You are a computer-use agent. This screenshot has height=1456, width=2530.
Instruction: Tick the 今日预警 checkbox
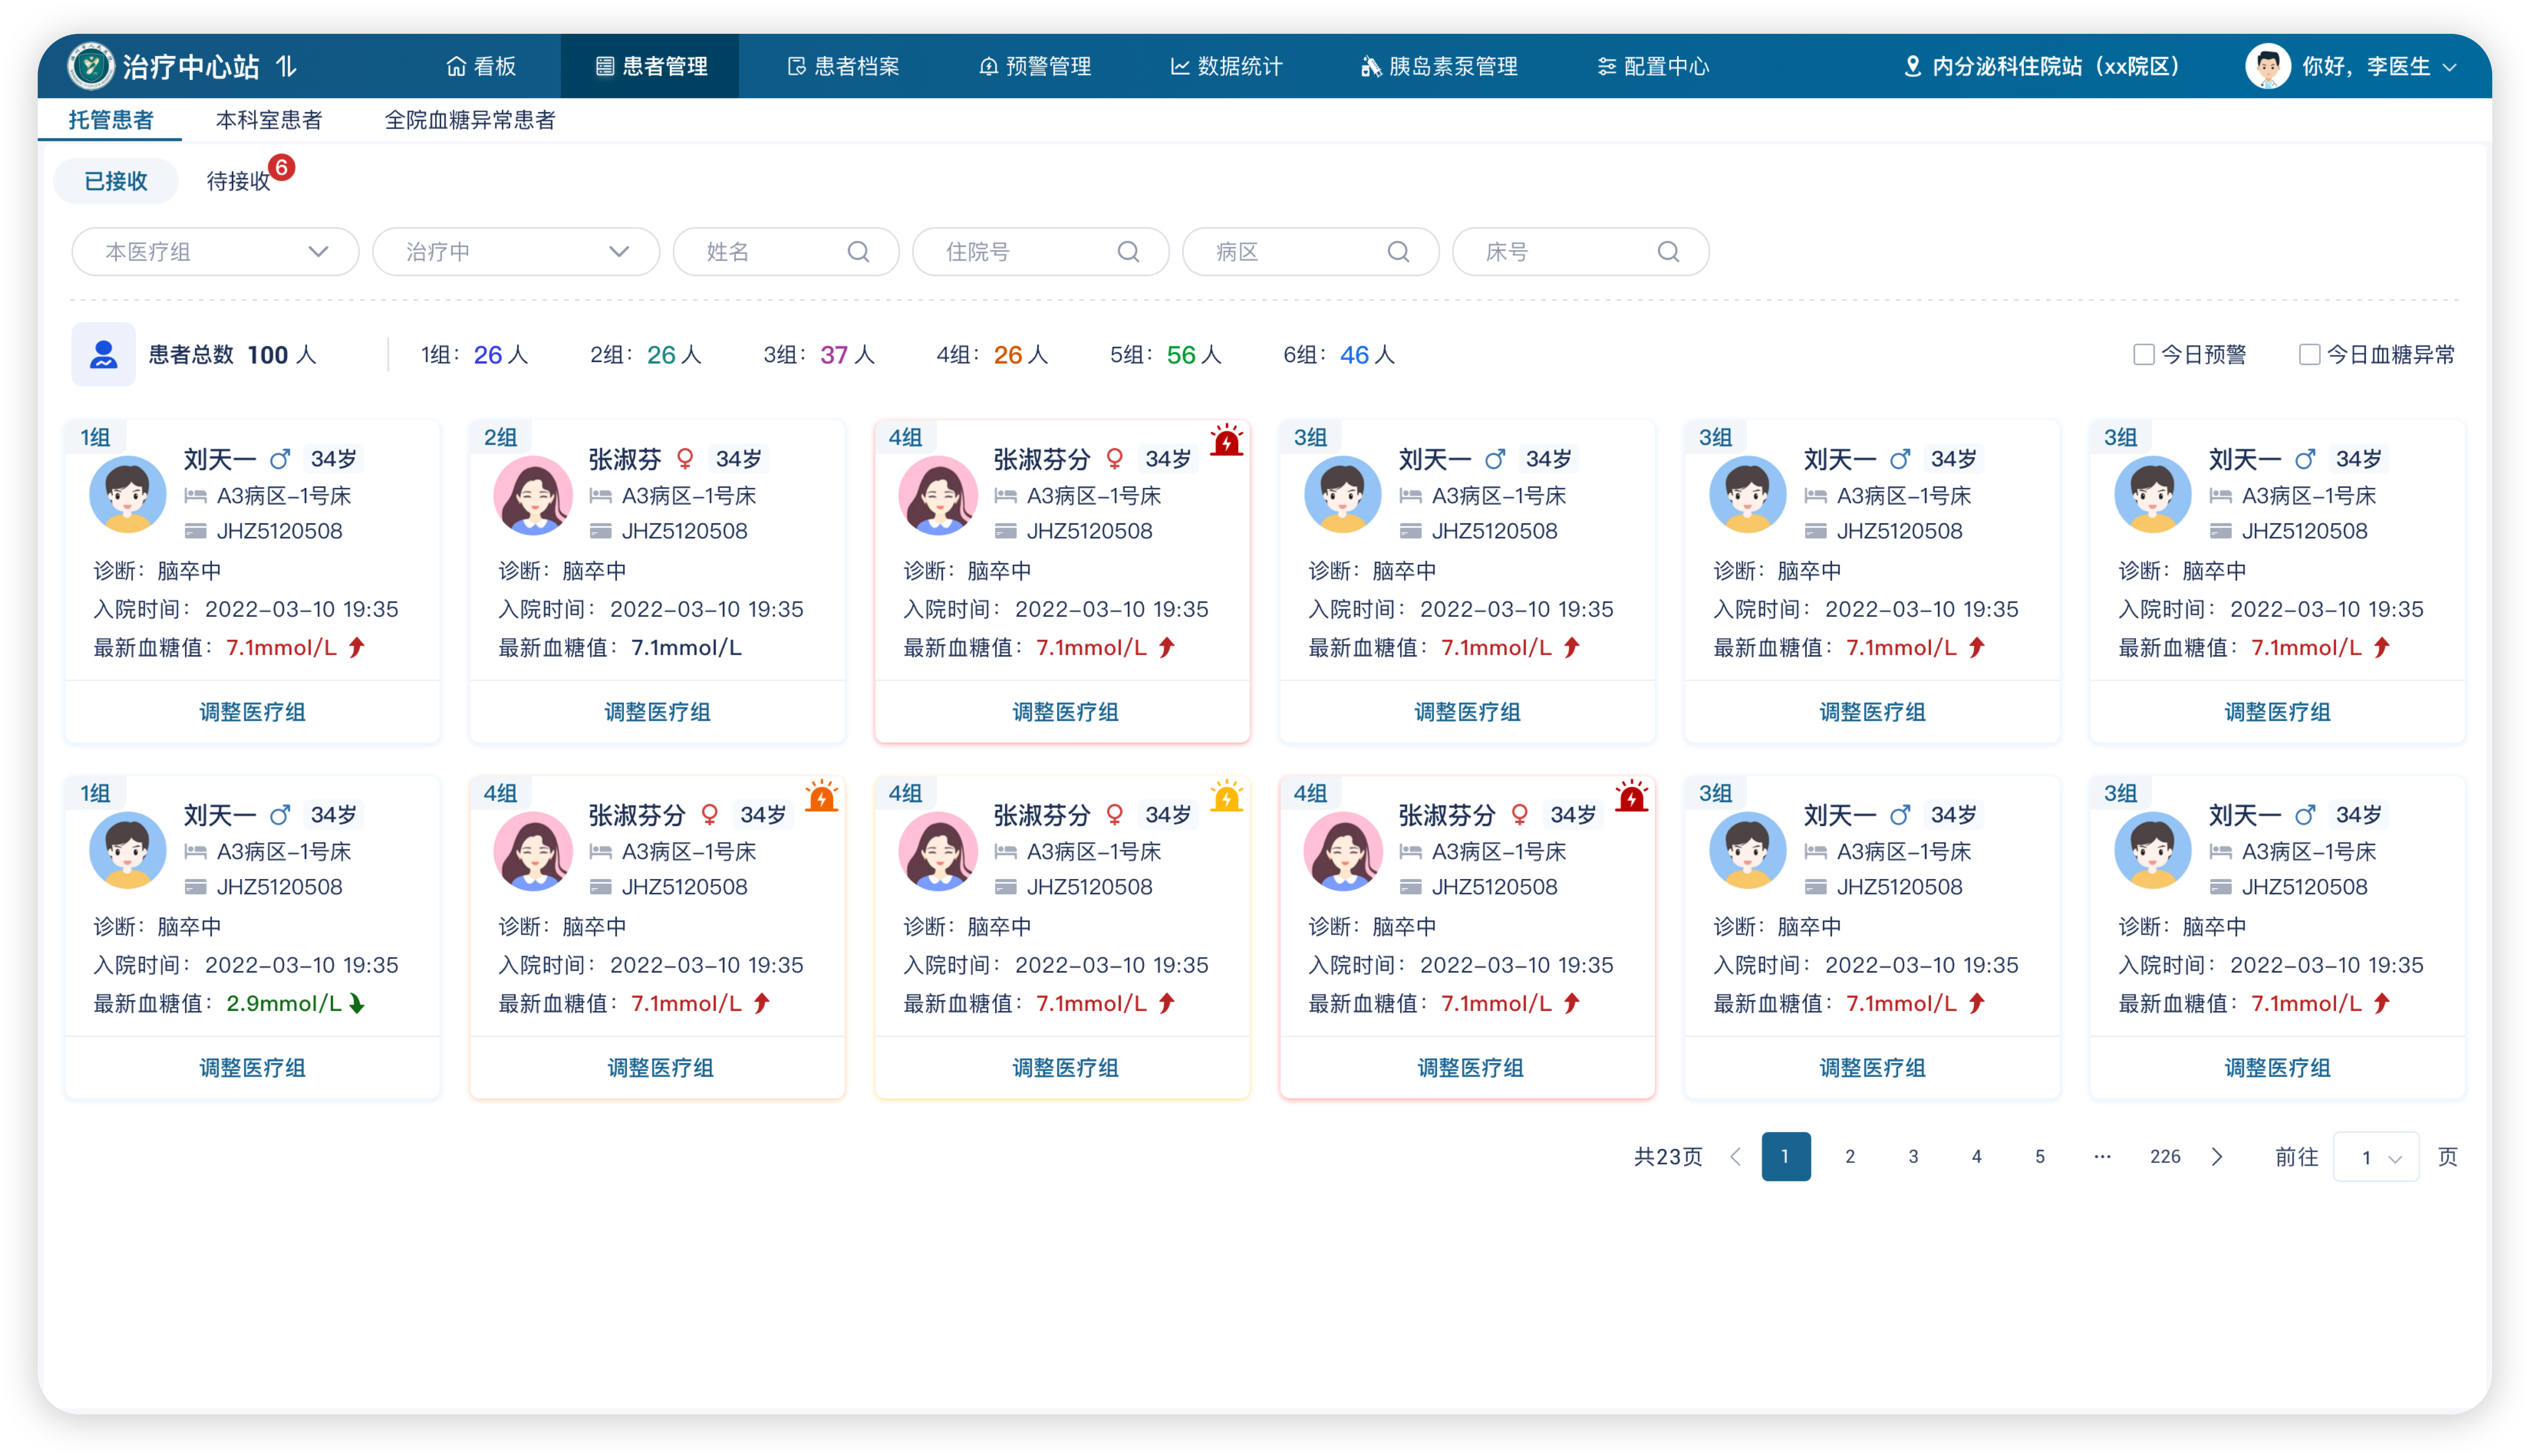pyautogui.click(x=2143, y=354)
